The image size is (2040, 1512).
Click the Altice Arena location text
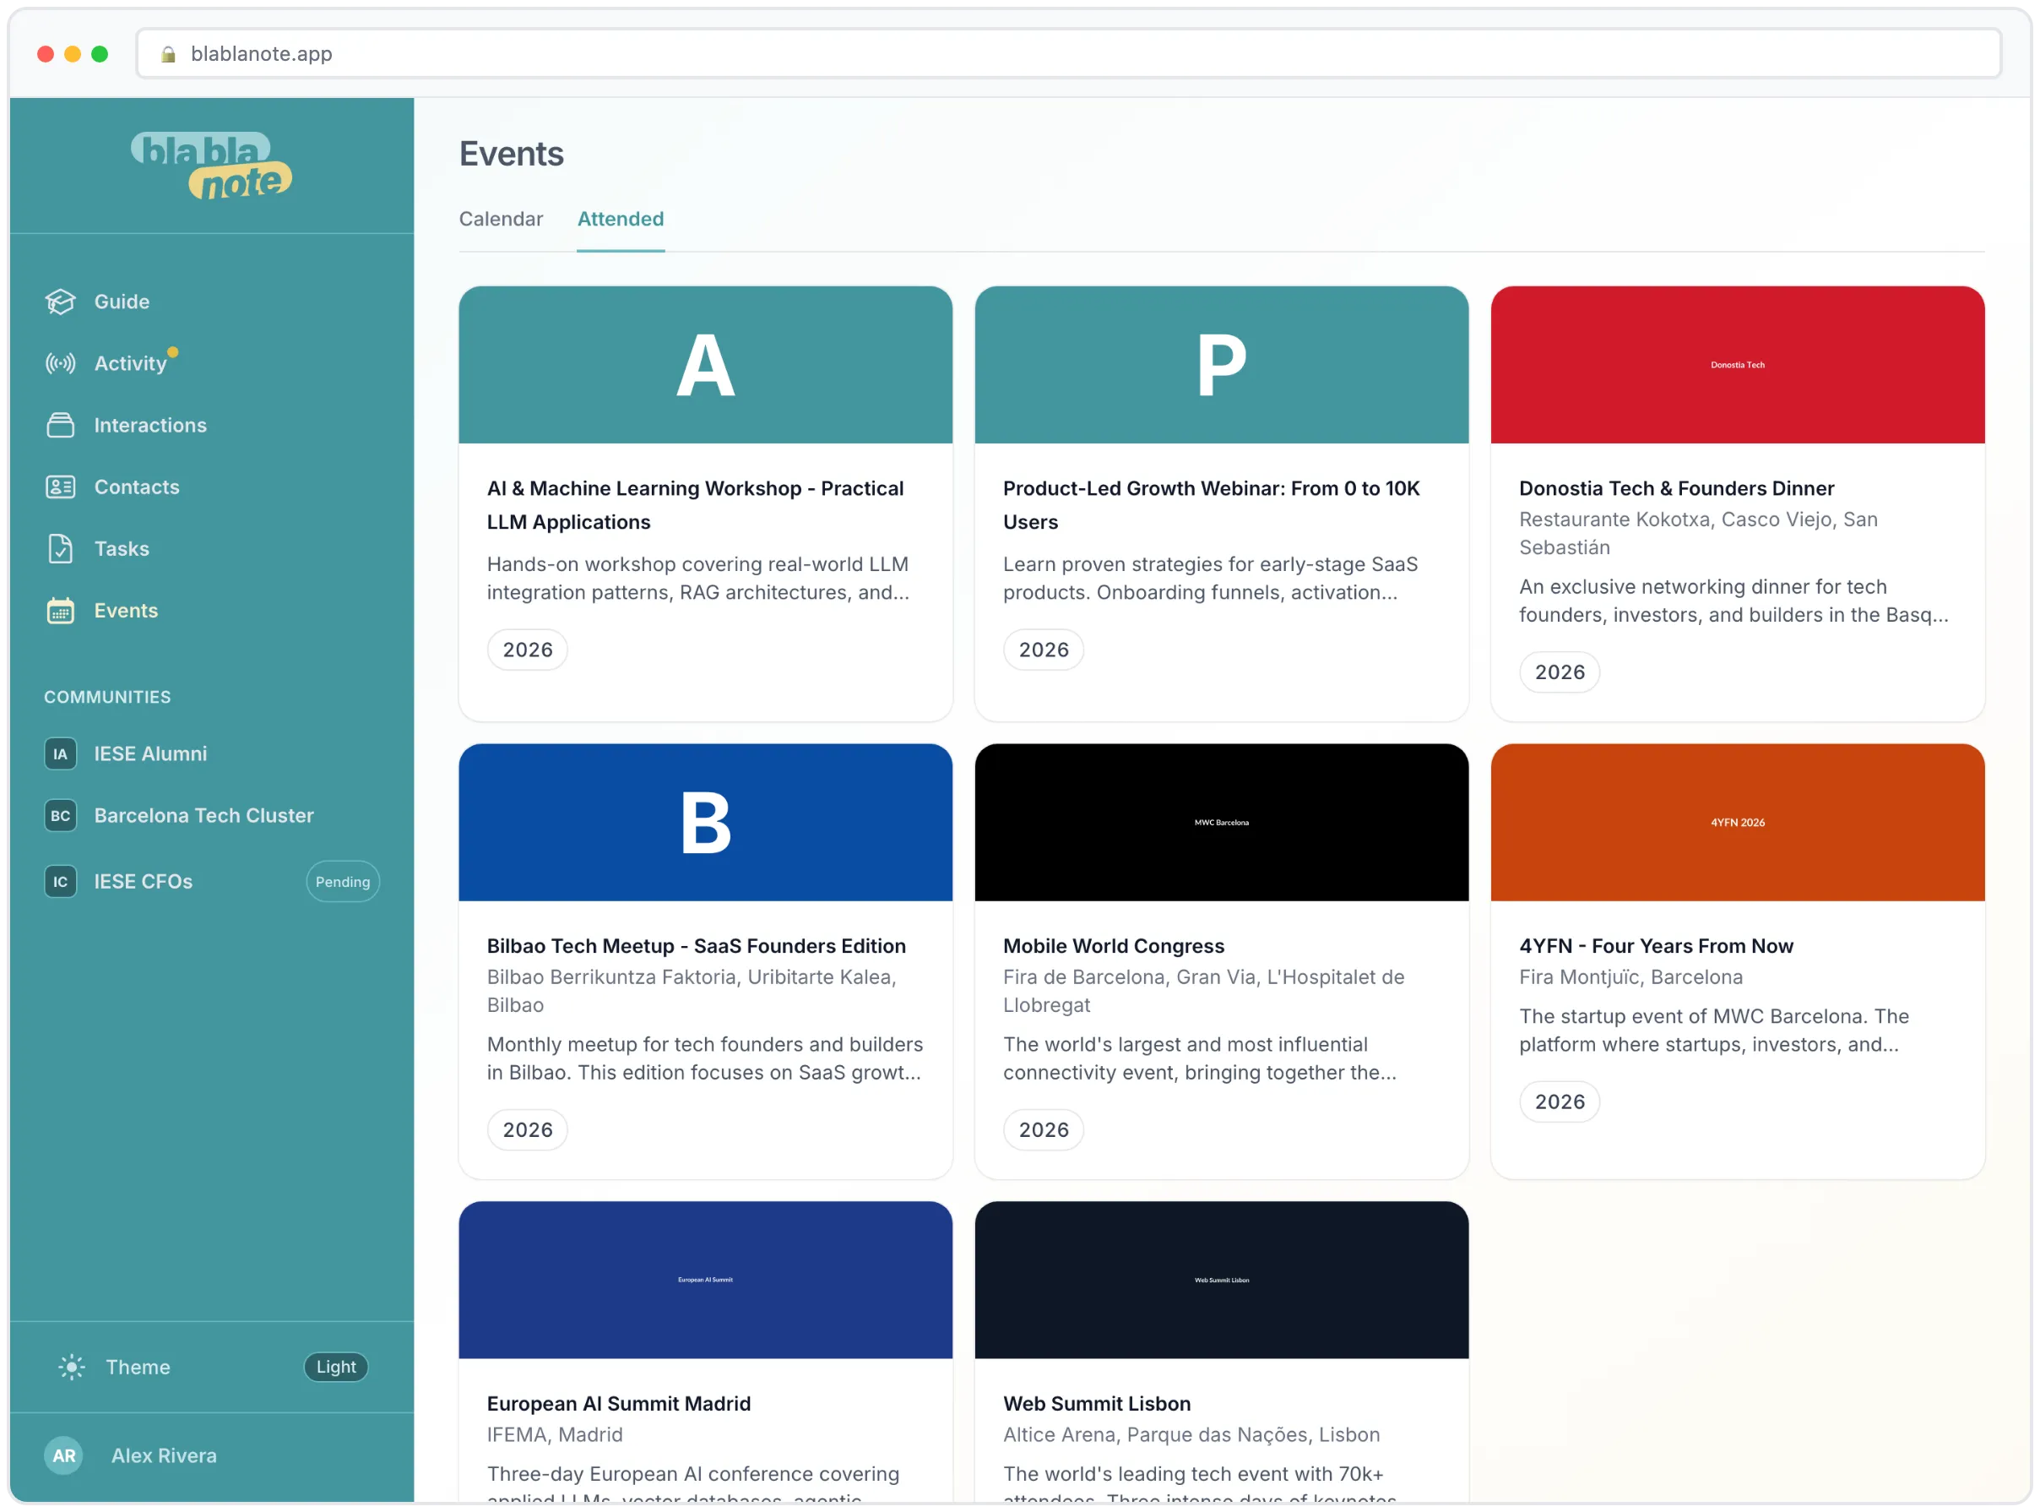1192,1435
